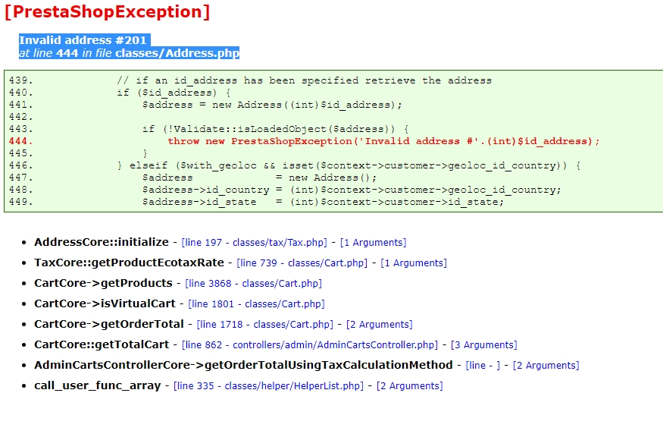Expand the arguments for CartCore->getOrderTotal
663x437 pixels.
click(380, 325)
